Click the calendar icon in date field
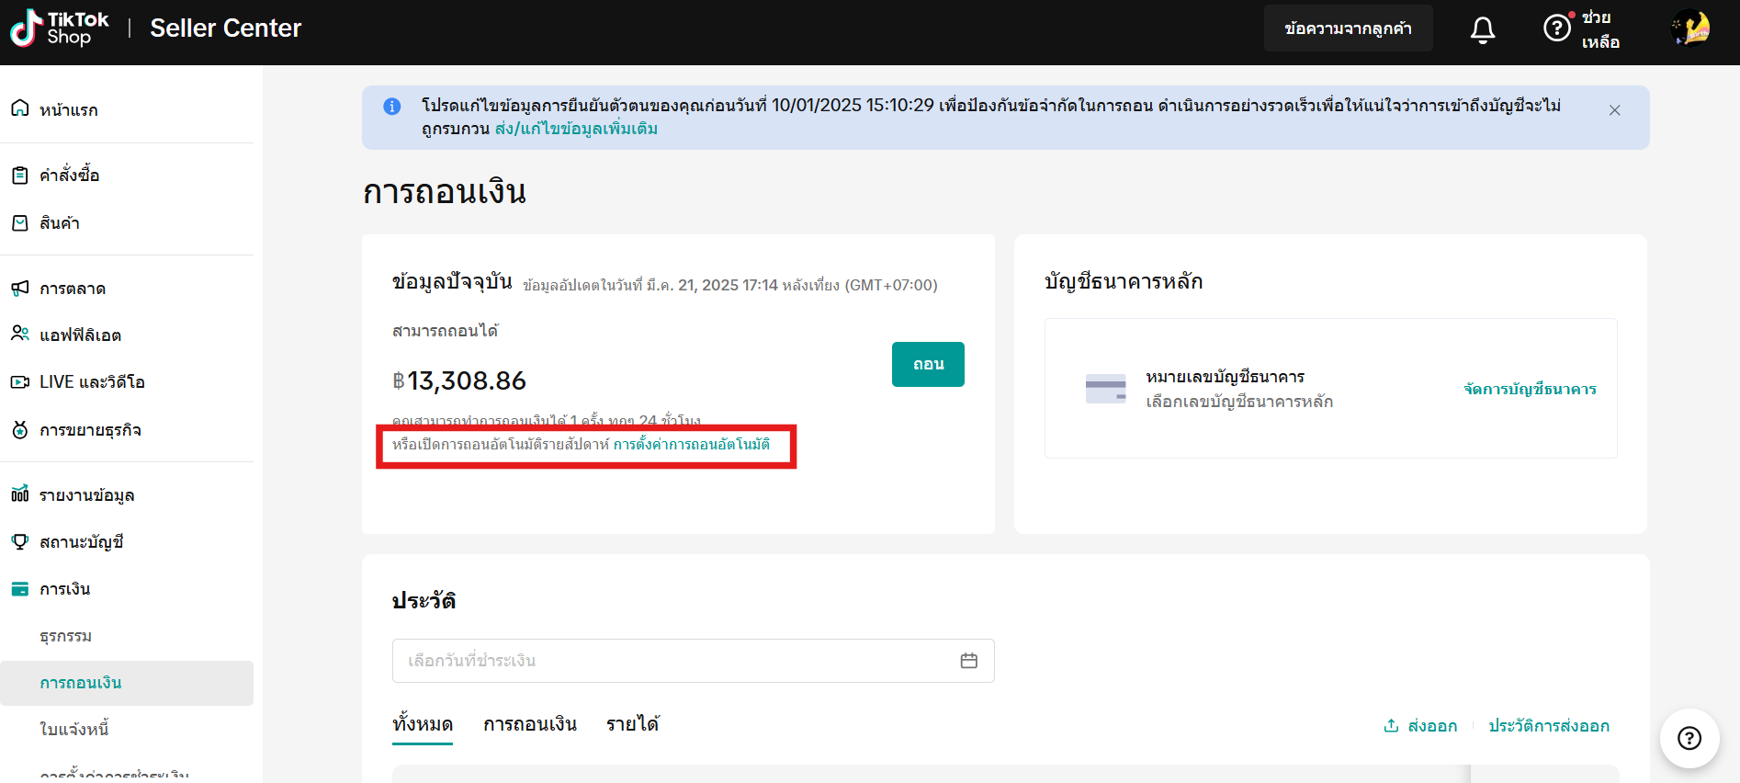Image resolution: width=1740 pixels, height=783 pixels. pos(968,661)
